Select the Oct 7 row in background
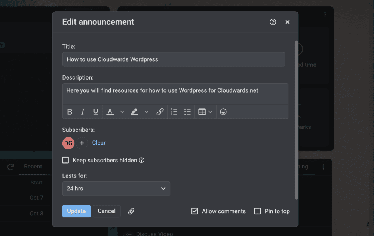Screen dimensions: 374x236 37,198
